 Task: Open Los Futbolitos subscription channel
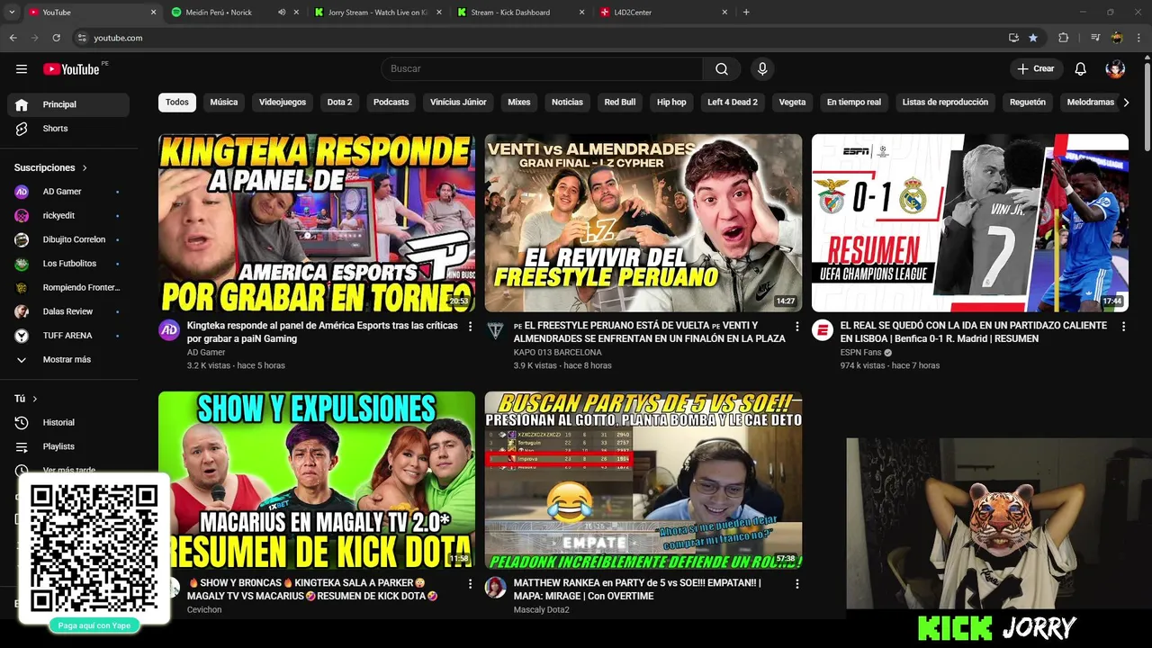[x=68, y=264]
